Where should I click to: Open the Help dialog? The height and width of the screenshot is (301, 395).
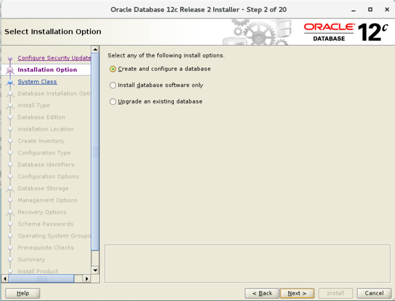point(23,293)
